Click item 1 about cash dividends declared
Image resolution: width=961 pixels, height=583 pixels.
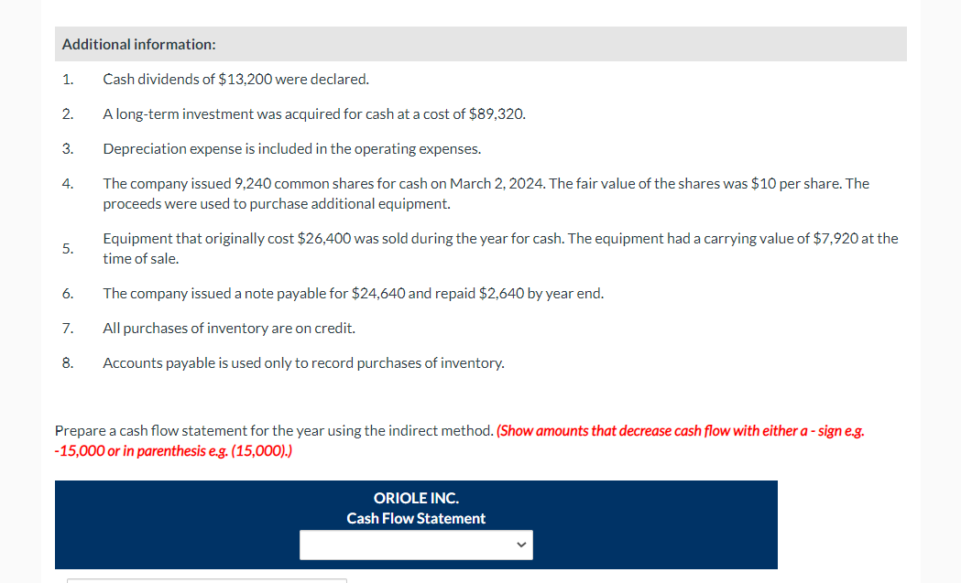pyautogui.click(x=235, y=79)
